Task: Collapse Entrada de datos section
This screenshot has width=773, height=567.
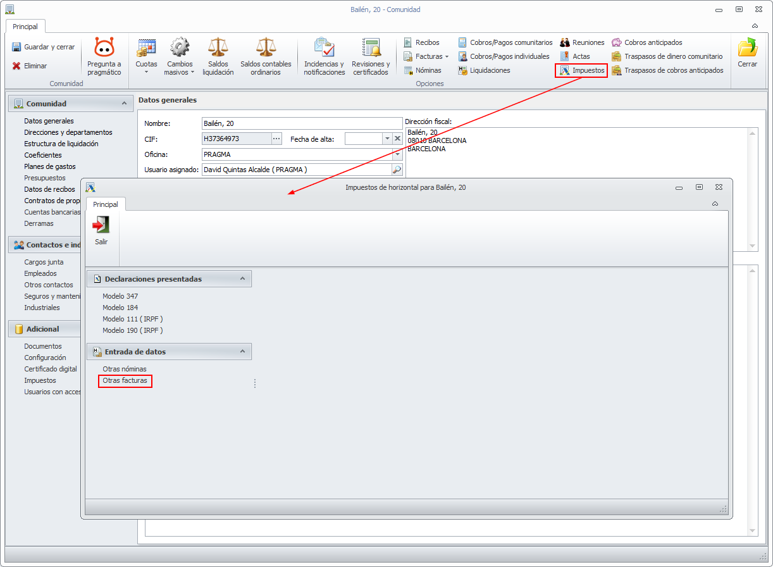Action: (242, 351)
